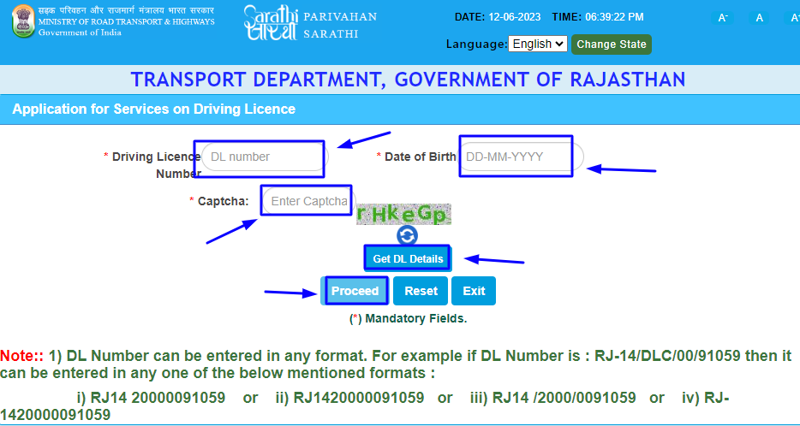Click the TIME: 06:39:22 PM text
This screenshot has height=426, width=800.
[x=598, y=17]
